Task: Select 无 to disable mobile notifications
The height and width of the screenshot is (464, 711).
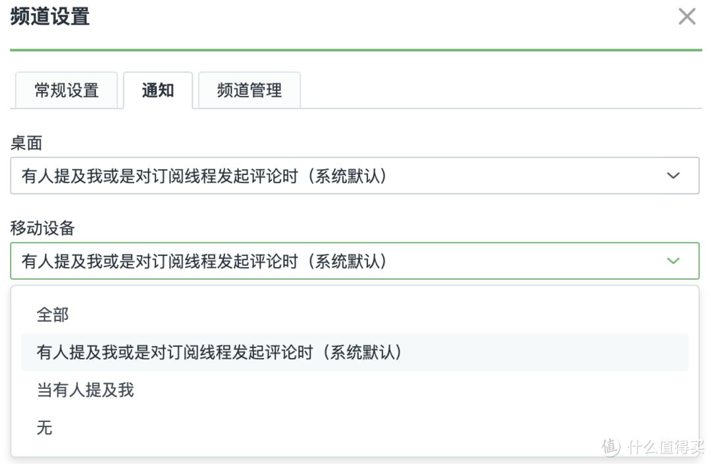Action: [44, 428]
